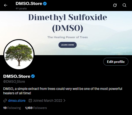Open the Grok icon in the header

point(115,5)
